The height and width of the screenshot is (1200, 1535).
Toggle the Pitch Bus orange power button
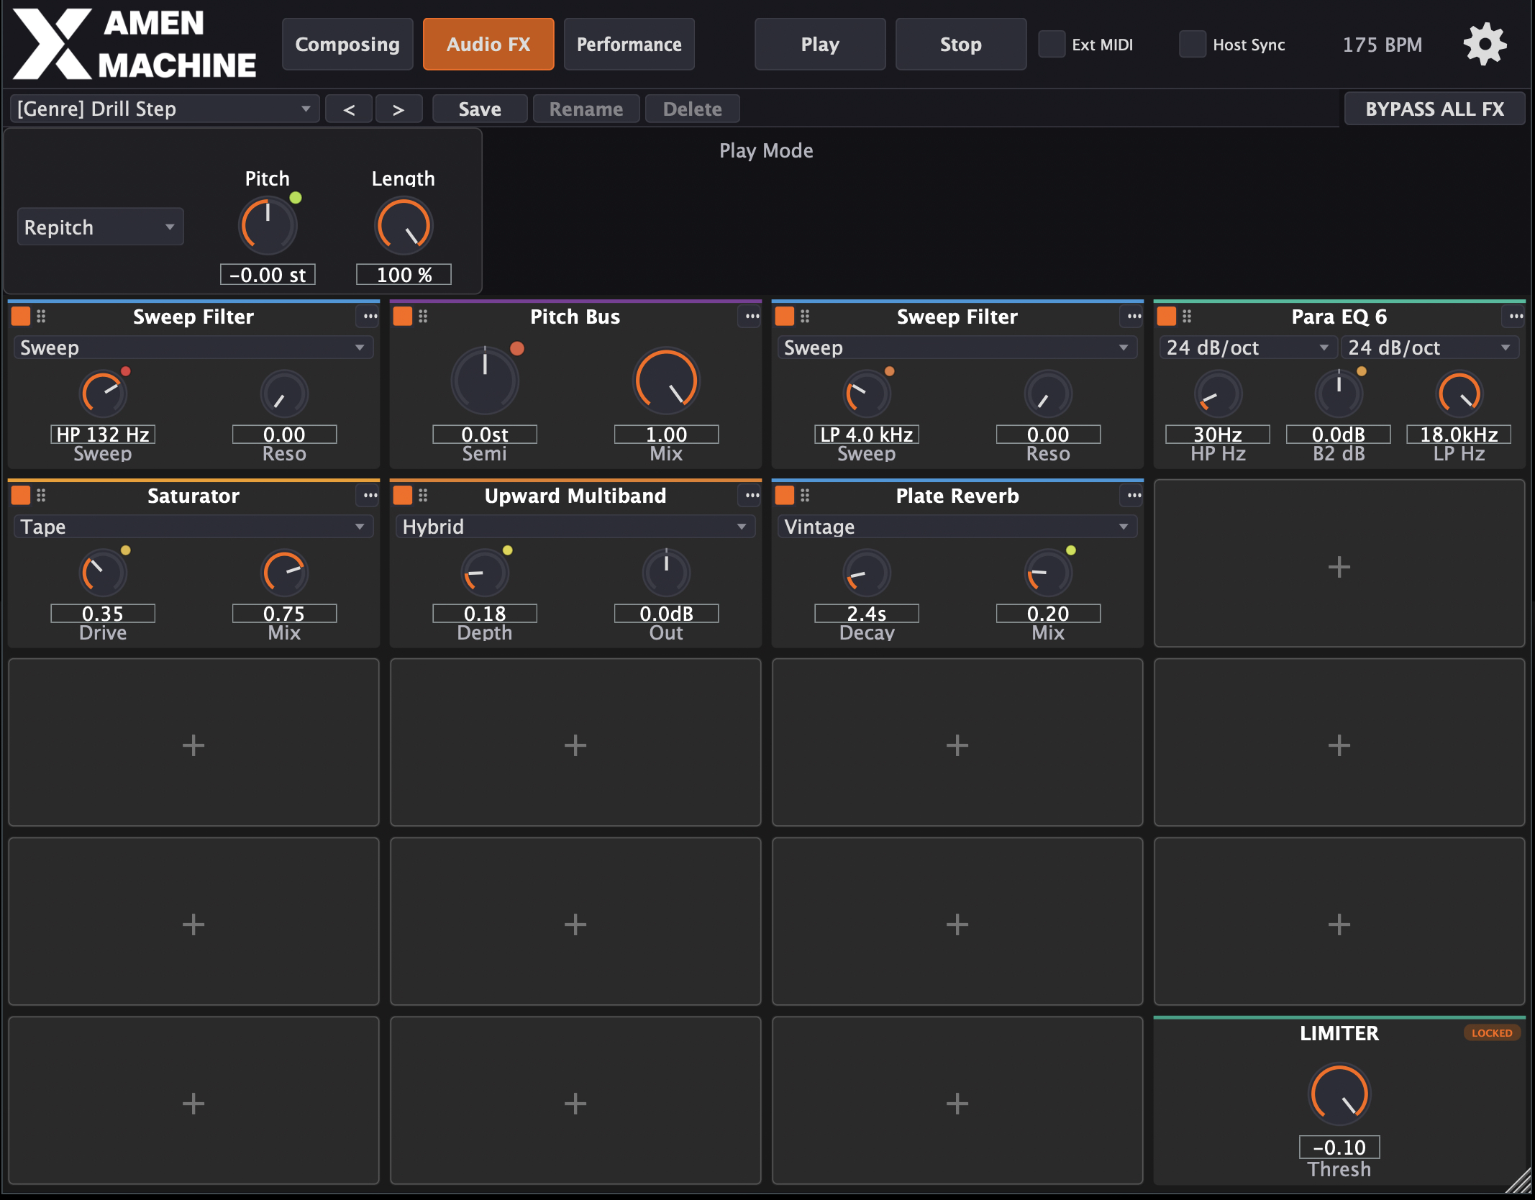[x=403, y=316]
